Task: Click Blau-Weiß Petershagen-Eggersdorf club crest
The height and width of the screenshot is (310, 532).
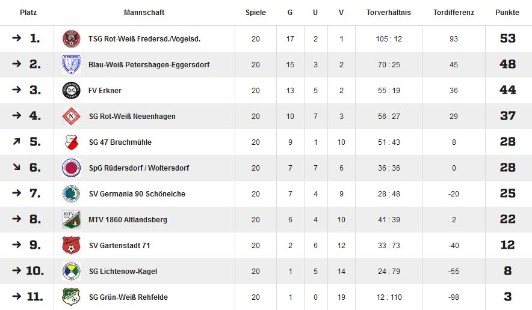Action: pyautogui.click(x=71, y=64)
